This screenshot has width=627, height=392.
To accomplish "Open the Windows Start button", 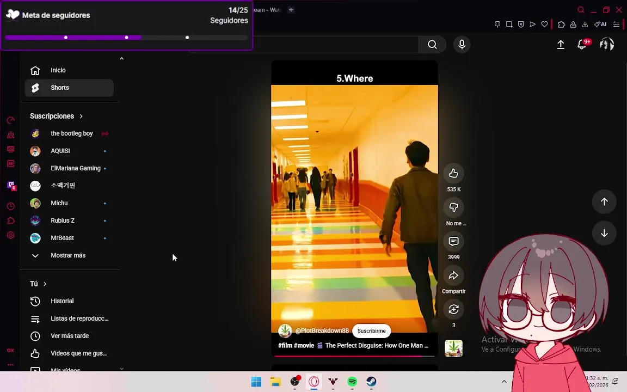I will pyautogui.click(x=256, y=382).
